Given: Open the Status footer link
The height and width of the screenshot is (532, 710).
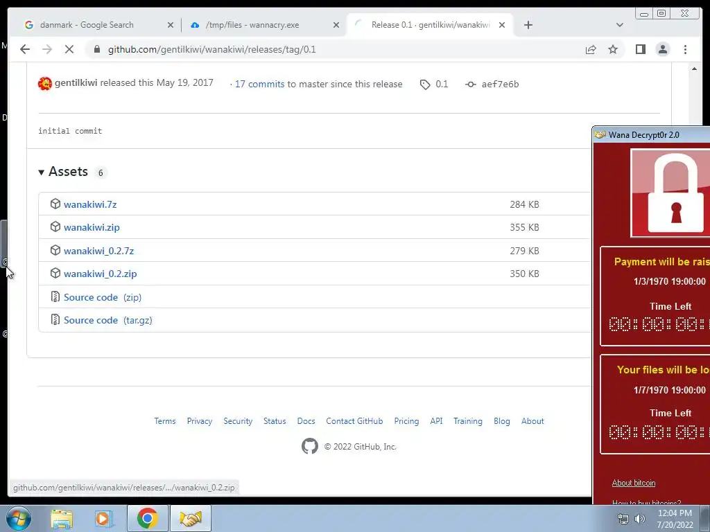Looking at the screenshot, I should [275, 420].
